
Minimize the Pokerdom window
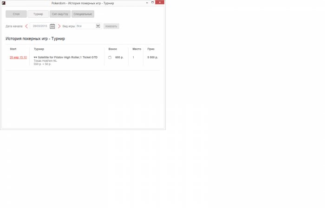147,2
